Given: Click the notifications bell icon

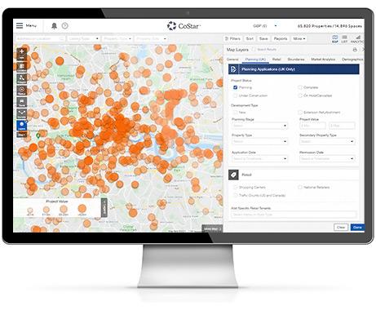Looking at the screenshot, I should point(55,26).
